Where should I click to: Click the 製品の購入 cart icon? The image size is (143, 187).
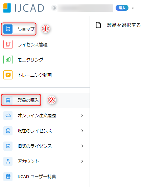click(8, 100)
